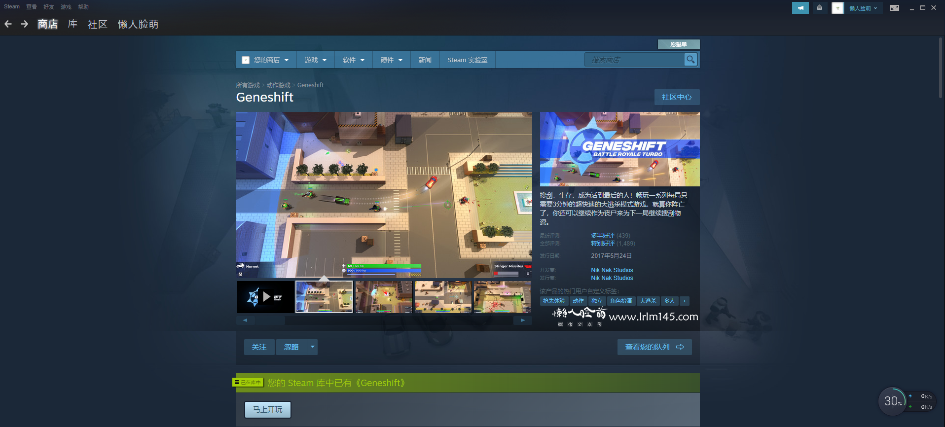Viewport: 945px width, 427px height.
Task: Switch to the 商店 tab
Action: tap(48, 24)
